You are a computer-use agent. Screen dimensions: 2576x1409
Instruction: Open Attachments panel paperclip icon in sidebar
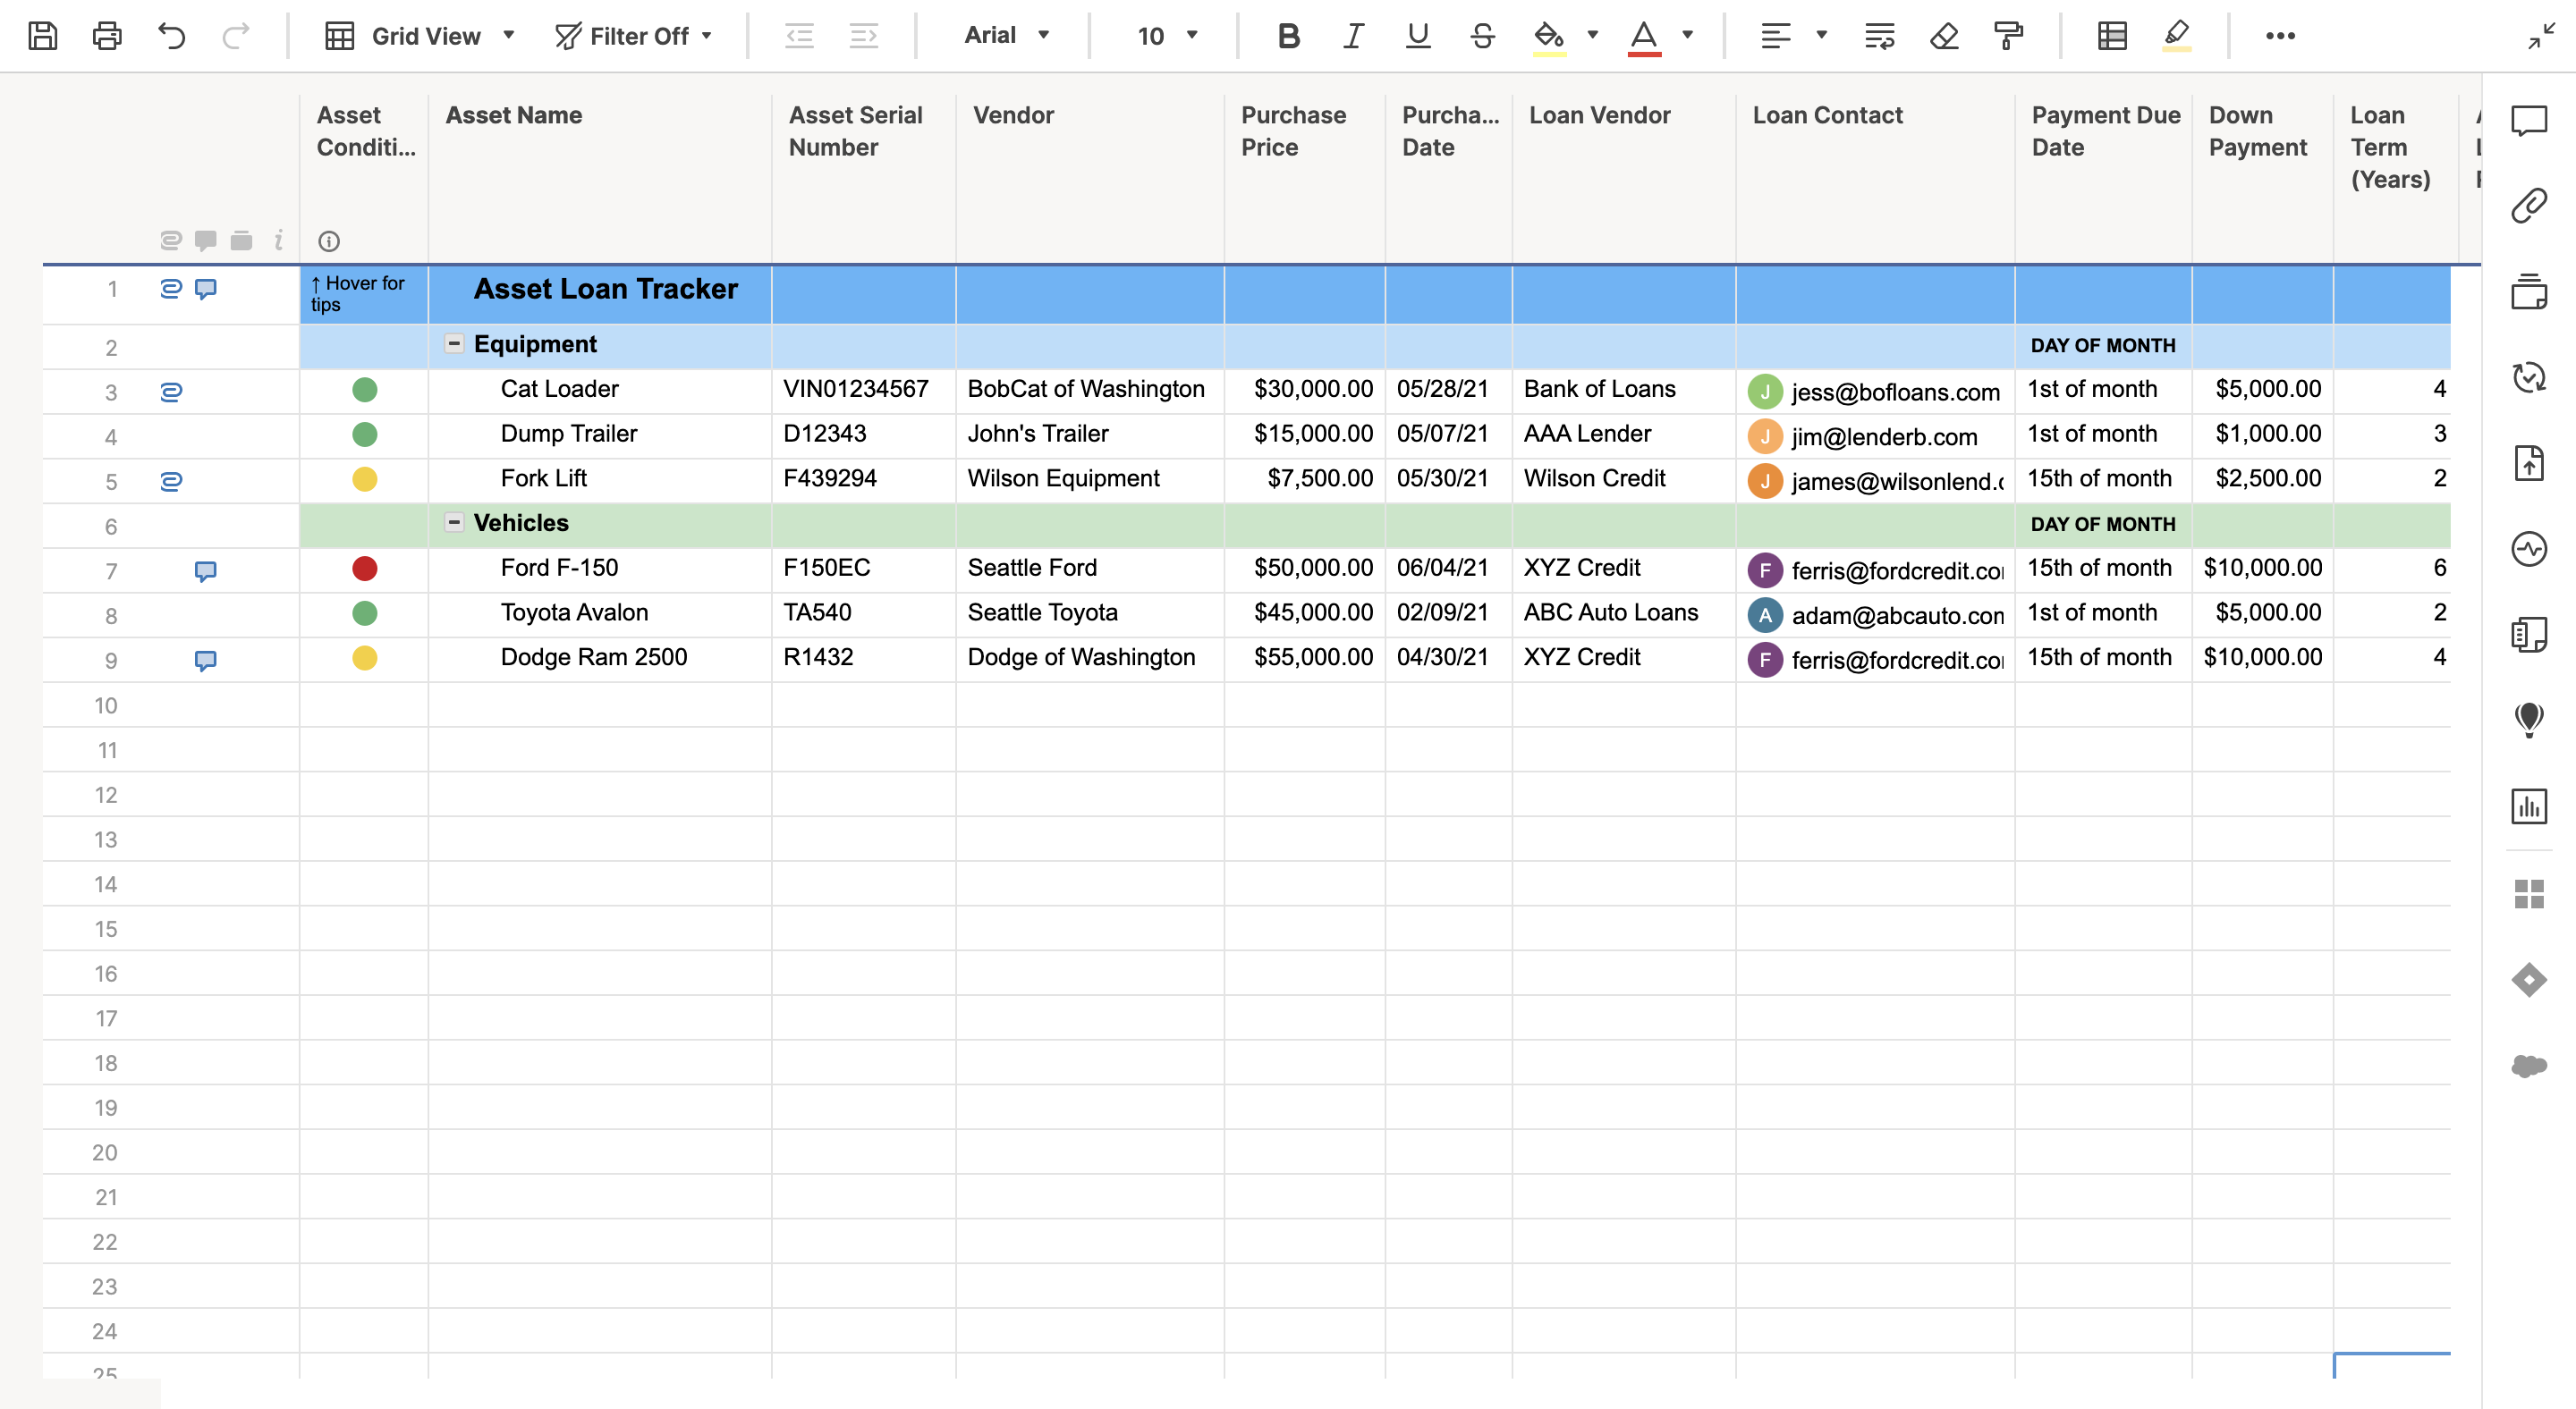tap(2528, 206)
